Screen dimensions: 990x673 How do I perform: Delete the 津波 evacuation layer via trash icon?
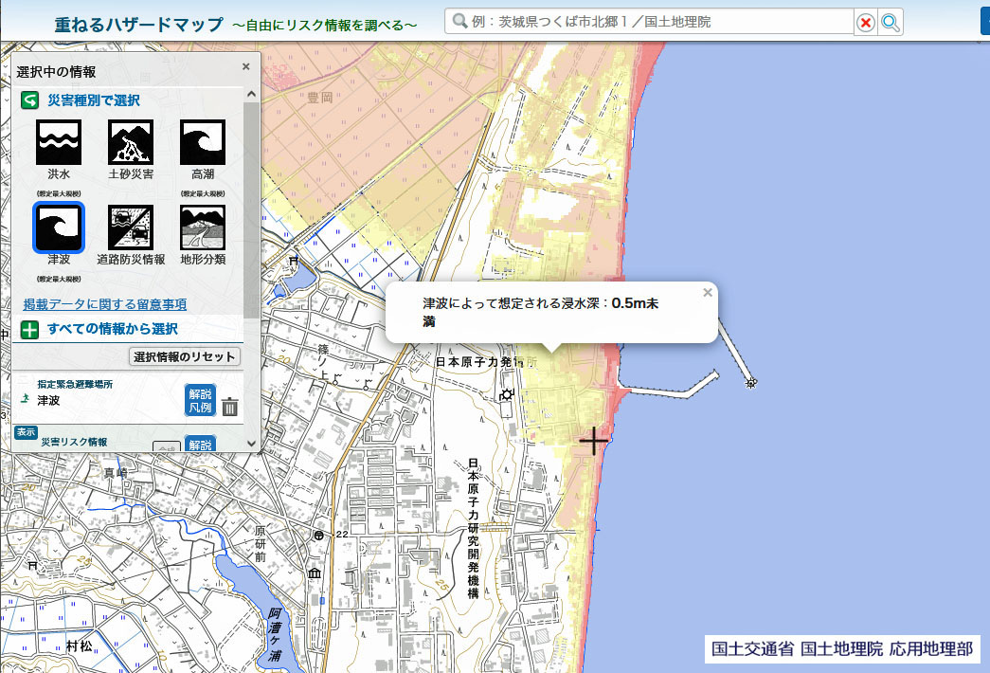point(230,407)
